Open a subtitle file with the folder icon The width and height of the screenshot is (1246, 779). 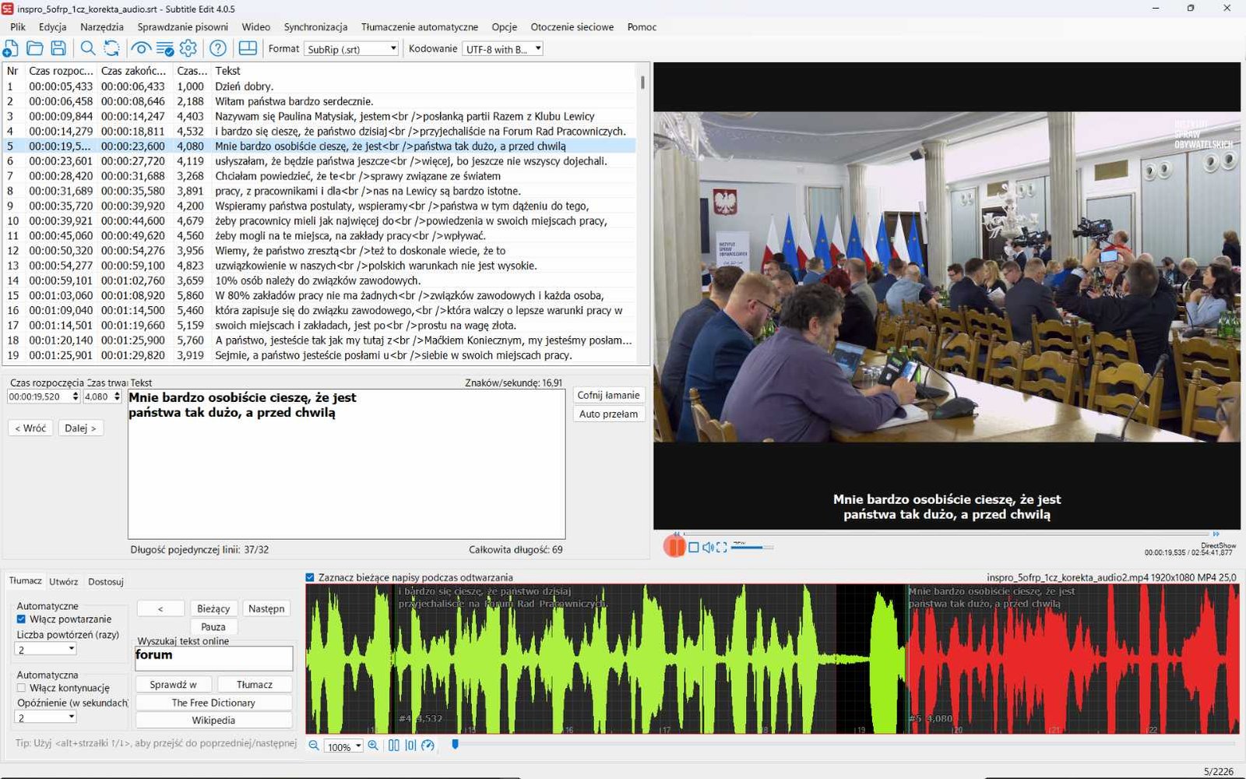coord(35,48)
